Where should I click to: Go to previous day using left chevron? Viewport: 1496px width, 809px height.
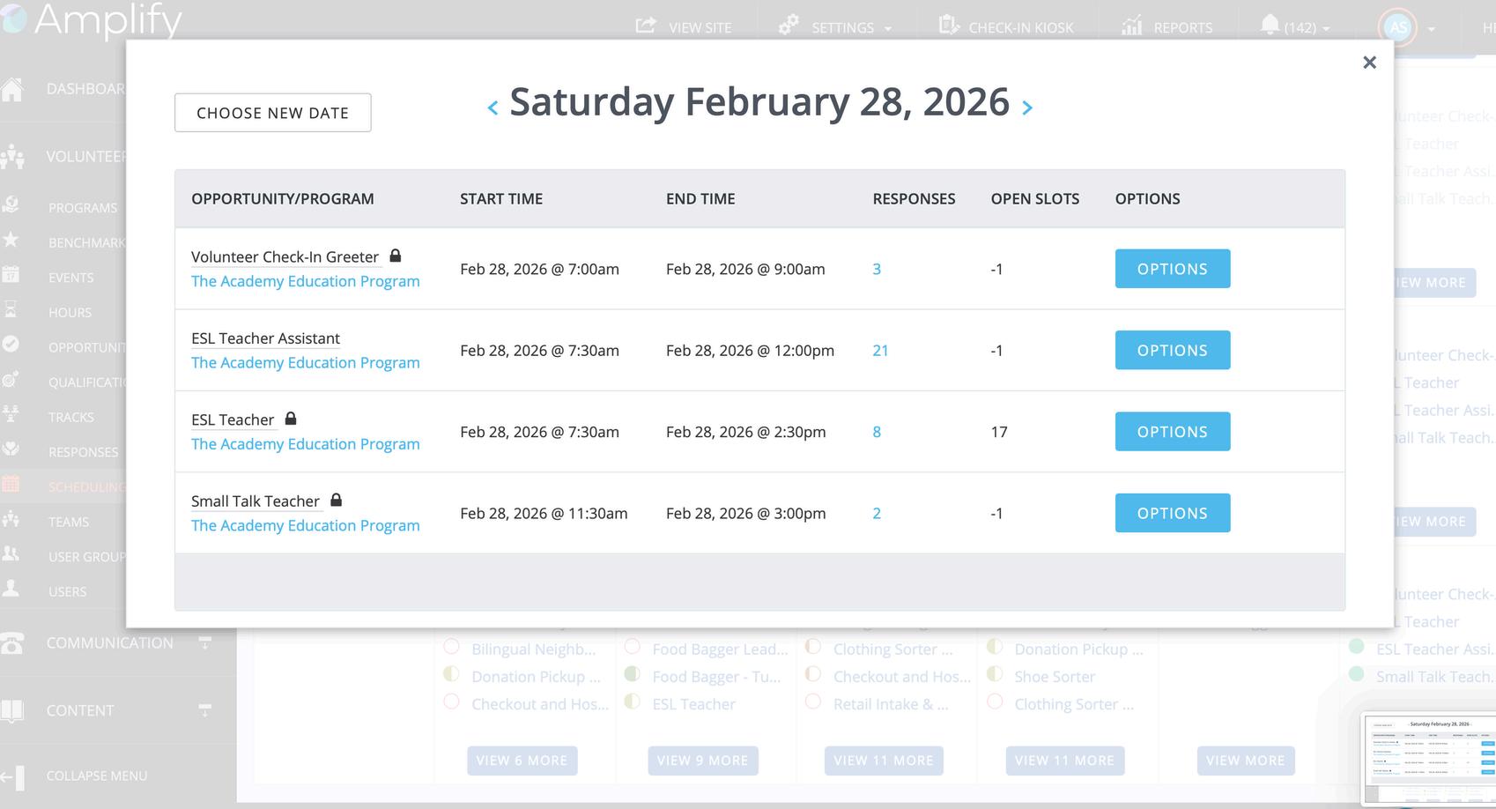(492, 108)
